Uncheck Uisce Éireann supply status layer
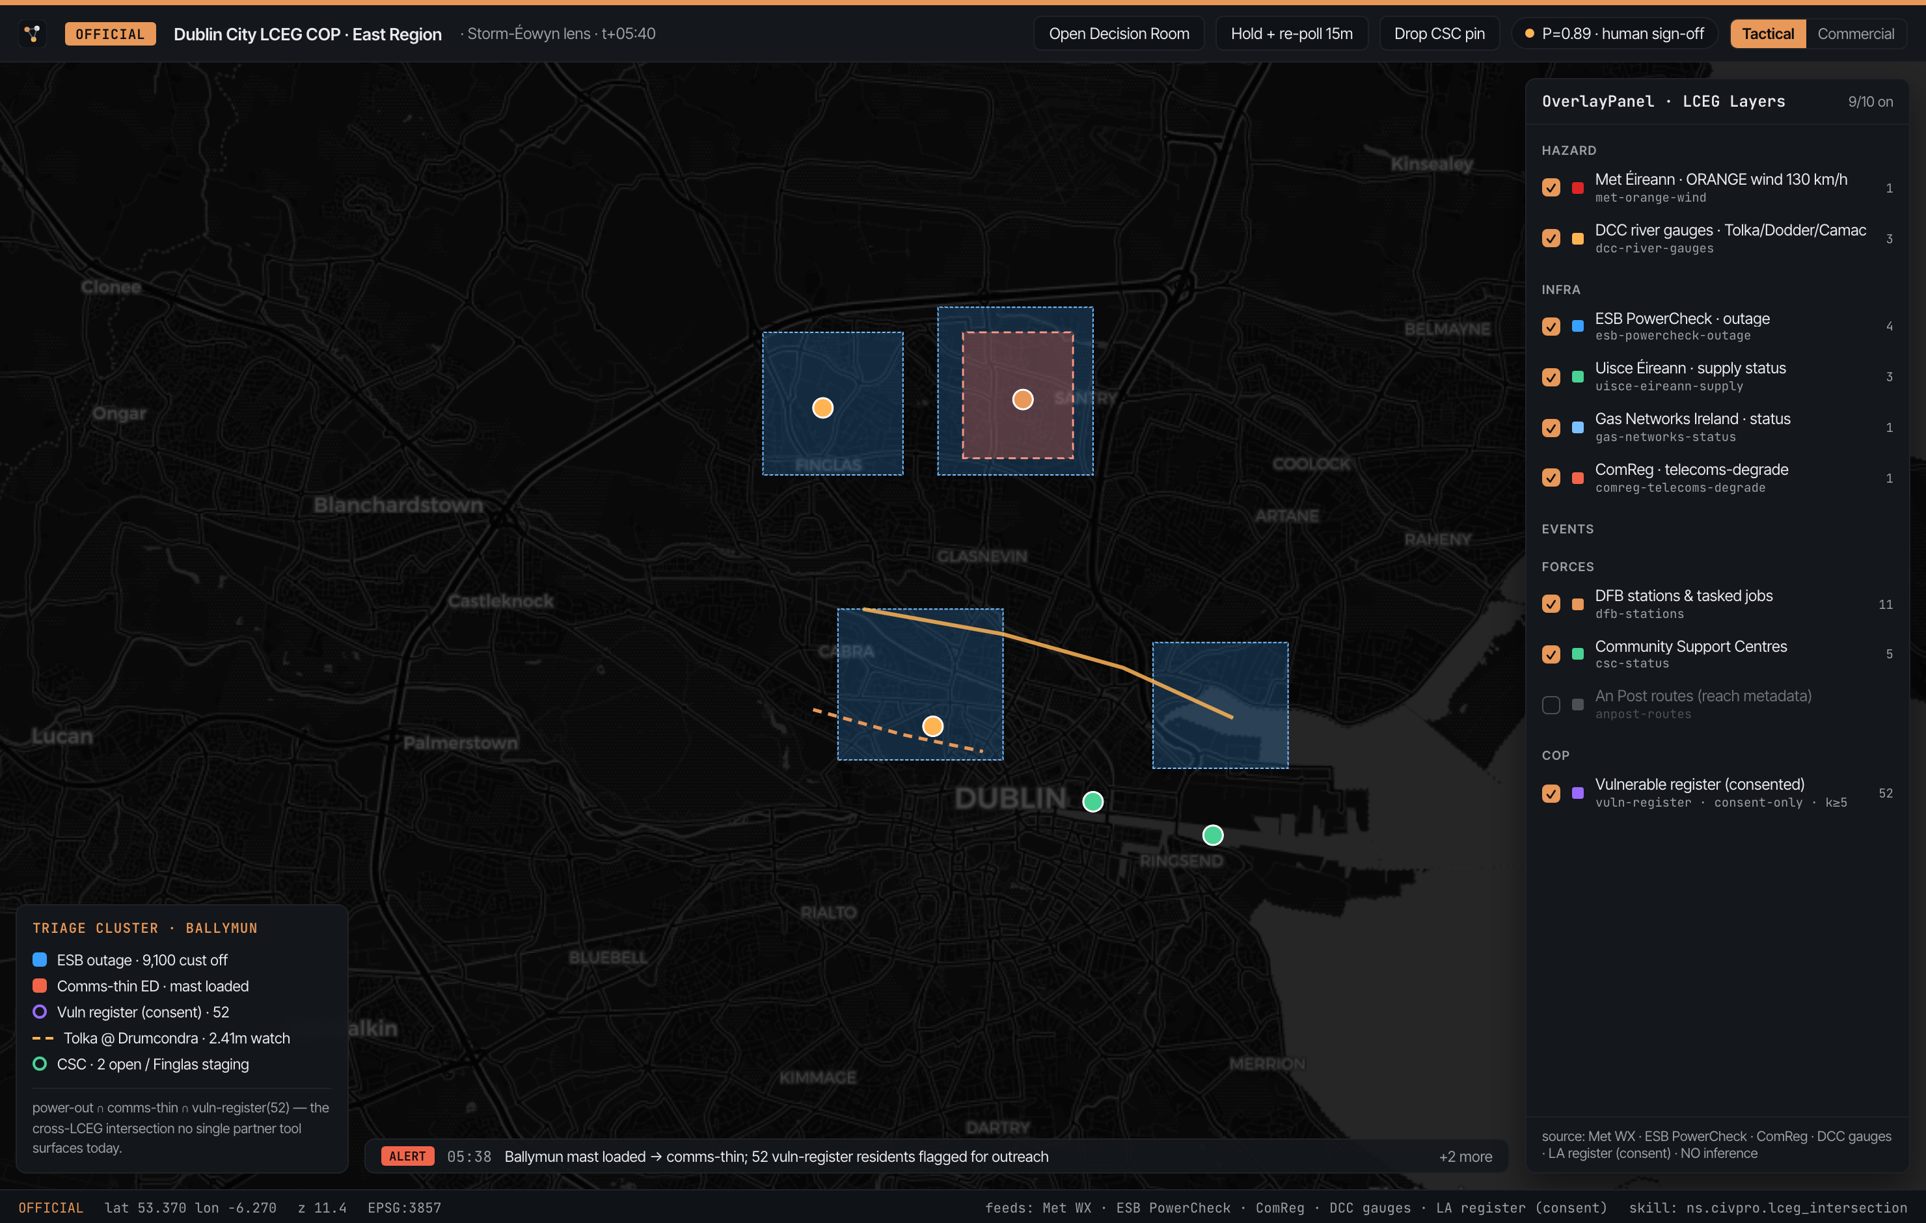1926x1223 pixels. tap(1551, 377)
